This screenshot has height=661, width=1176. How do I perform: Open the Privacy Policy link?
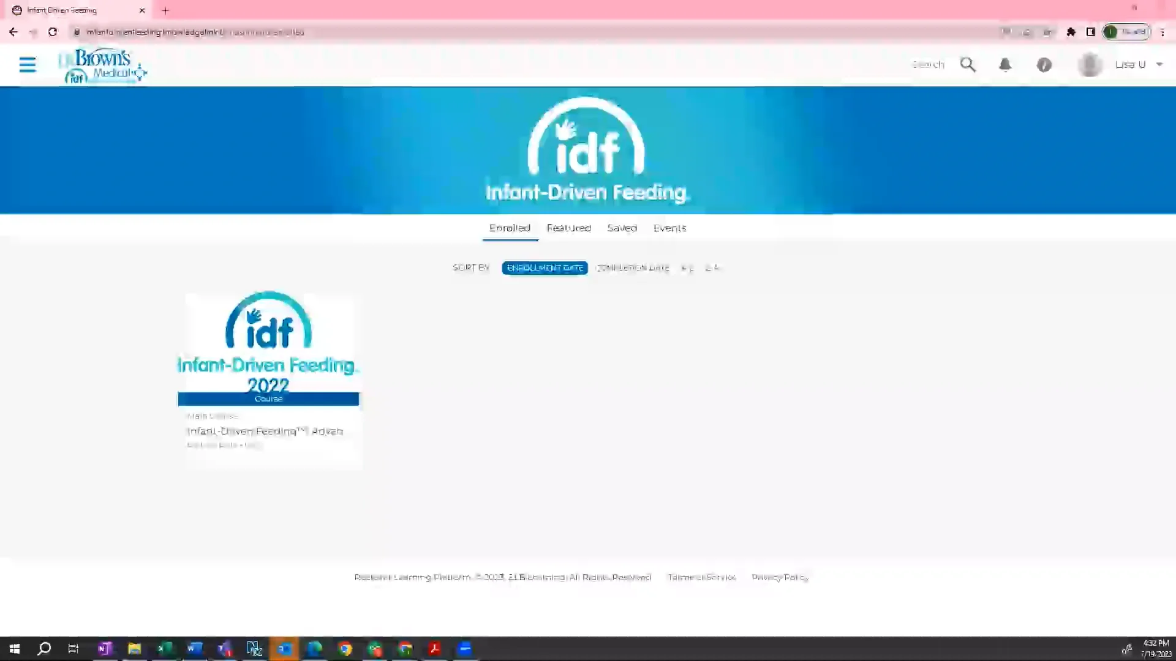click(780, 577)
